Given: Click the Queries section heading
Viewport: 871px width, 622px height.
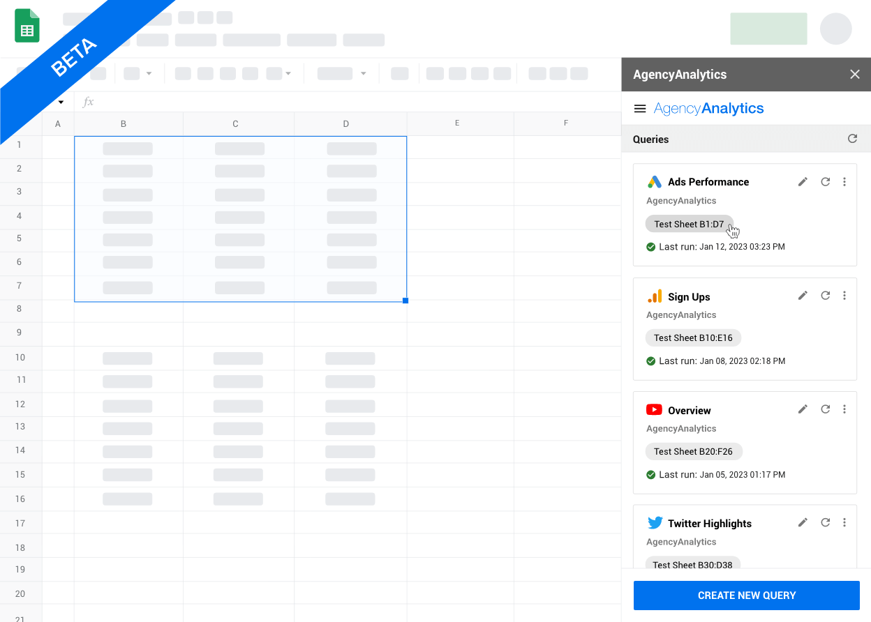Looking at the screenshot, I should 650,139.
